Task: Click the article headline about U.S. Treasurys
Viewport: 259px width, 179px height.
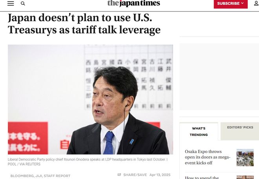Action: pyautogui.click(x=84, y=24)
